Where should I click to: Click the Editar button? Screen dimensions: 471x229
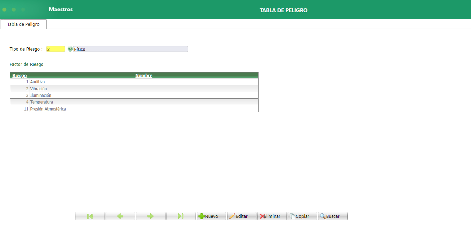(x=242, y=216)
